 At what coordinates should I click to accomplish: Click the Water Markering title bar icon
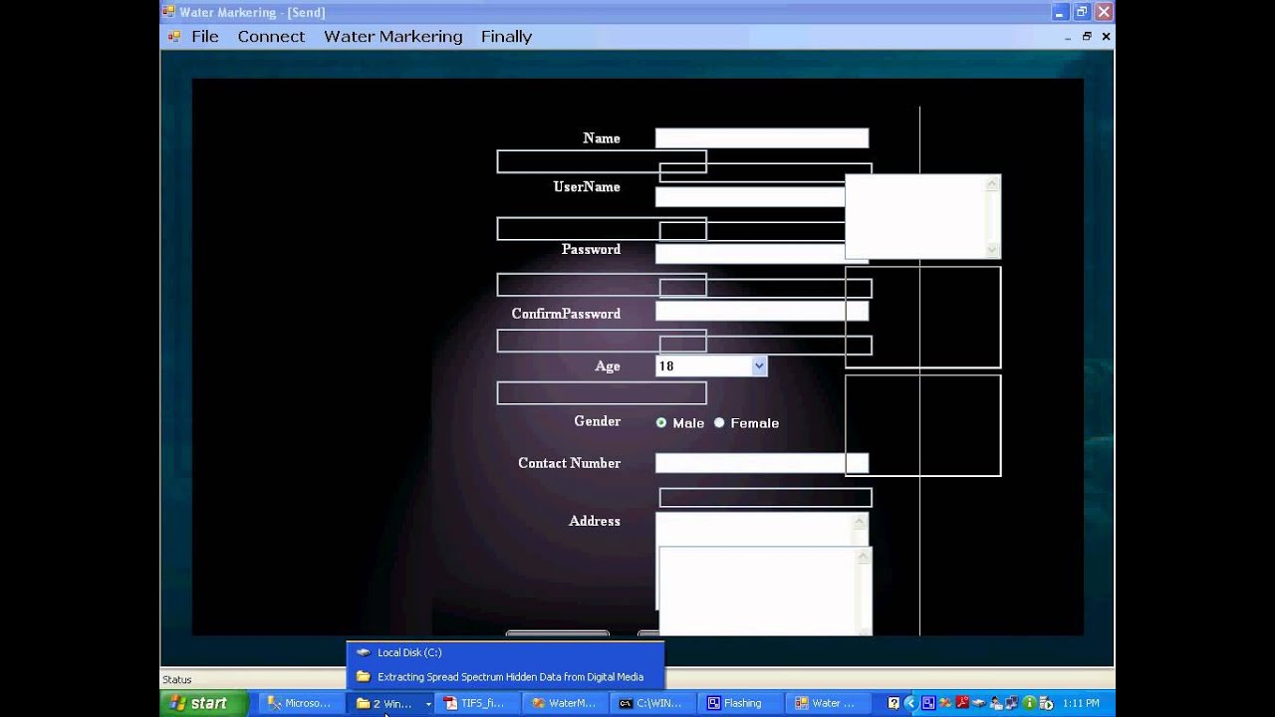pos(168,12)
